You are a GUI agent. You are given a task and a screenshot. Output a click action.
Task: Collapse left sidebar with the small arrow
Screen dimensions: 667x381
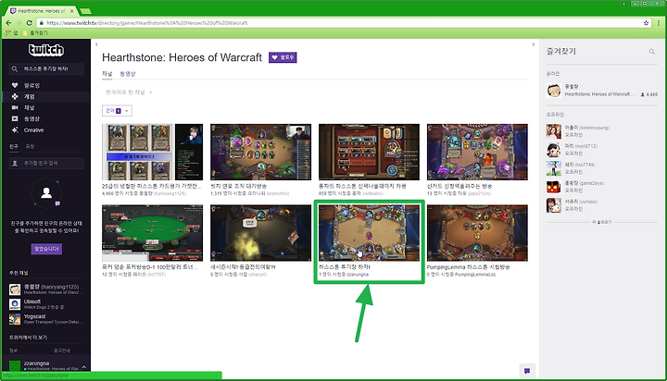click(x=96, y=44)
